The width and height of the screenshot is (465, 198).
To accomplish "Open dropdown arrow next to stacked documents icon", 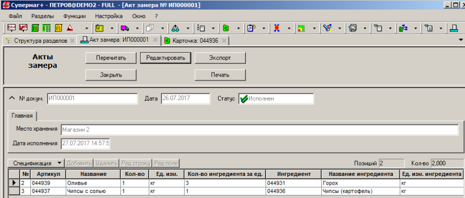I will (x=163, y=28).
